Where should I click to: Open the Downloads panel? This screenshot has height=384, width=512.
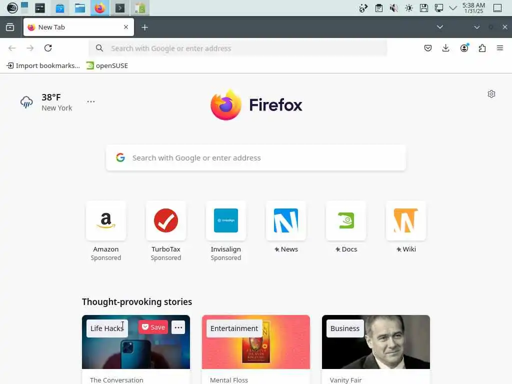[445, 48]
